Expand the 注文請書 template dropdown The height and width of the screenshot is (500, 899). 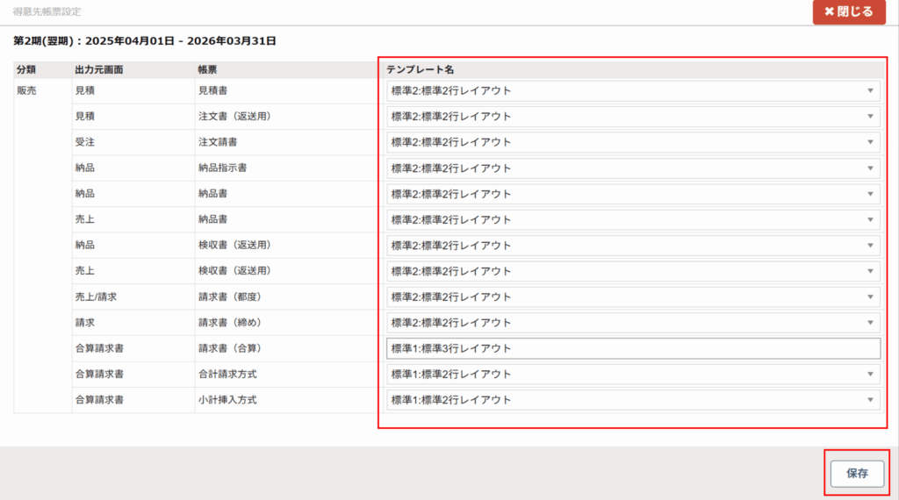[632, 142]
